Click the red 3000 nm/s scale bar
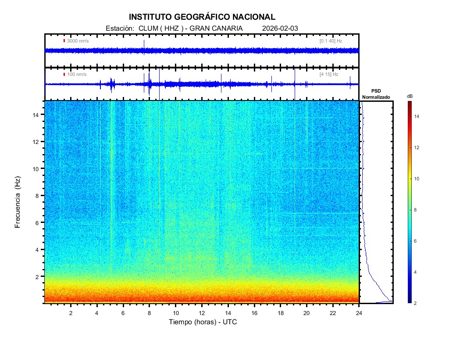Screen dimensions: 449x337 point(64,41)
